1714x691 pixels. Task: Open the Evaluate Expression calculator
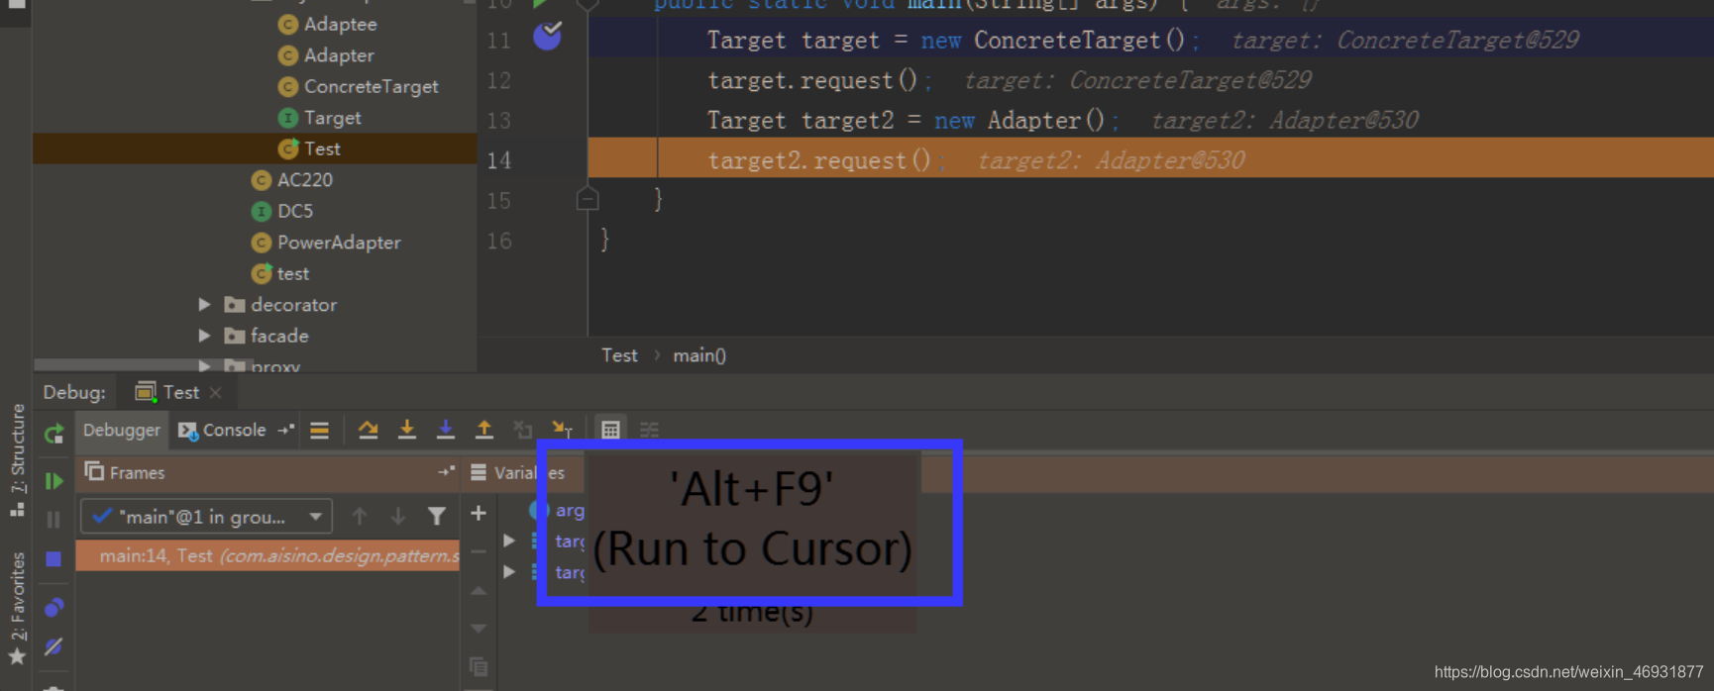pyautogui.click(x=610, y=430)
